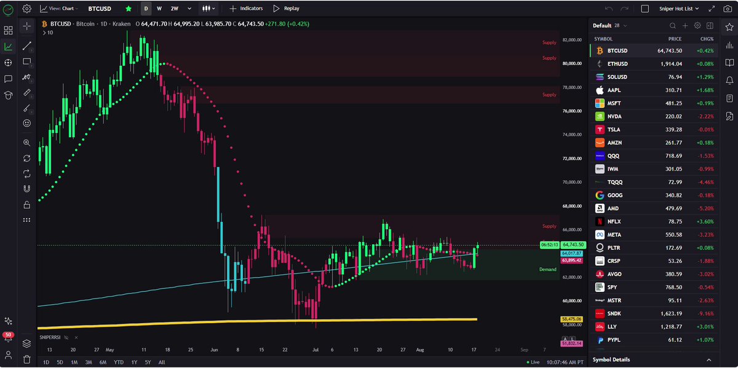Open the sparkle AI assistant icon
The image size is (738, 368).
[9, 321]
